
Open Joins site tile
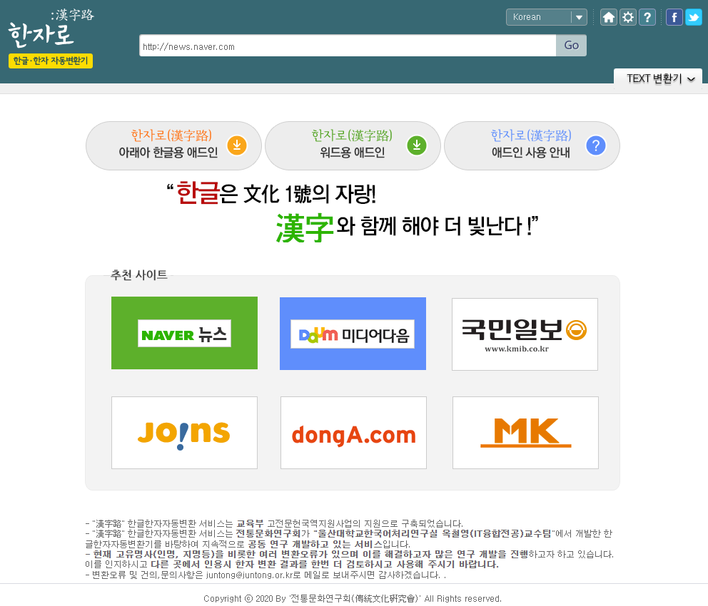(184, 433)
